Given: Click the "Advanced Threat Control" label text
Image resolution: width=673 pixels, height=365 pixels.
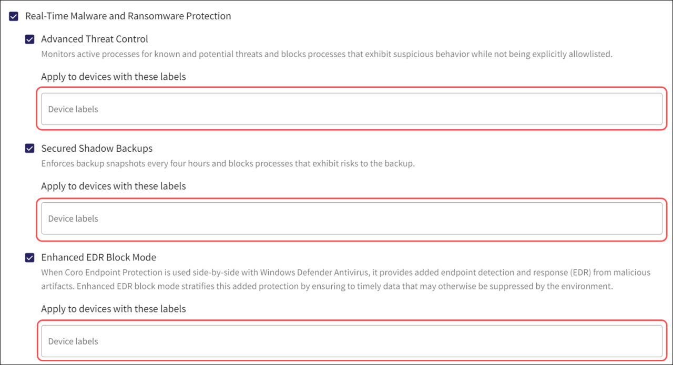Looking at the screenshot, I should tap(95, 39).
